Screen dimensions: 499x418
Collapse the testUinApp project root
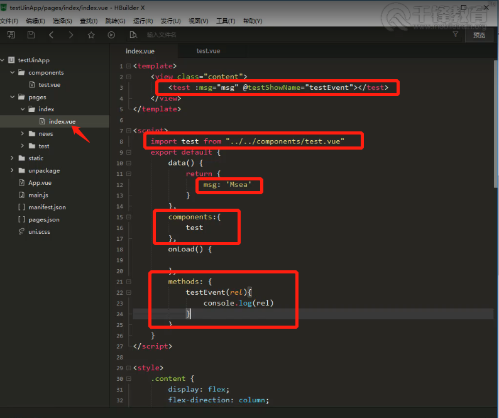point(3,60)
